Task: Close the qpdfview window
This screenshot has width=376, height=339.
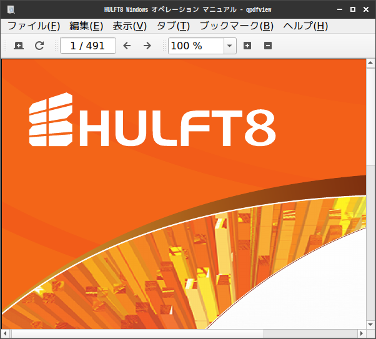Action: 366,9
